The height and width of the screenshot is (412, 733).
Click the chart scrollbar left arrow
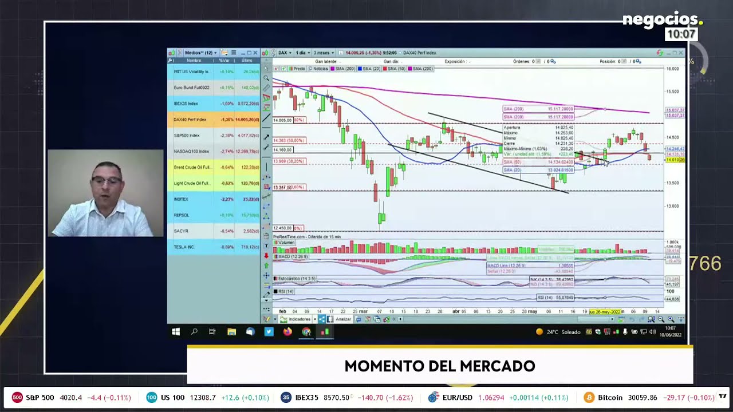[400, 319]
